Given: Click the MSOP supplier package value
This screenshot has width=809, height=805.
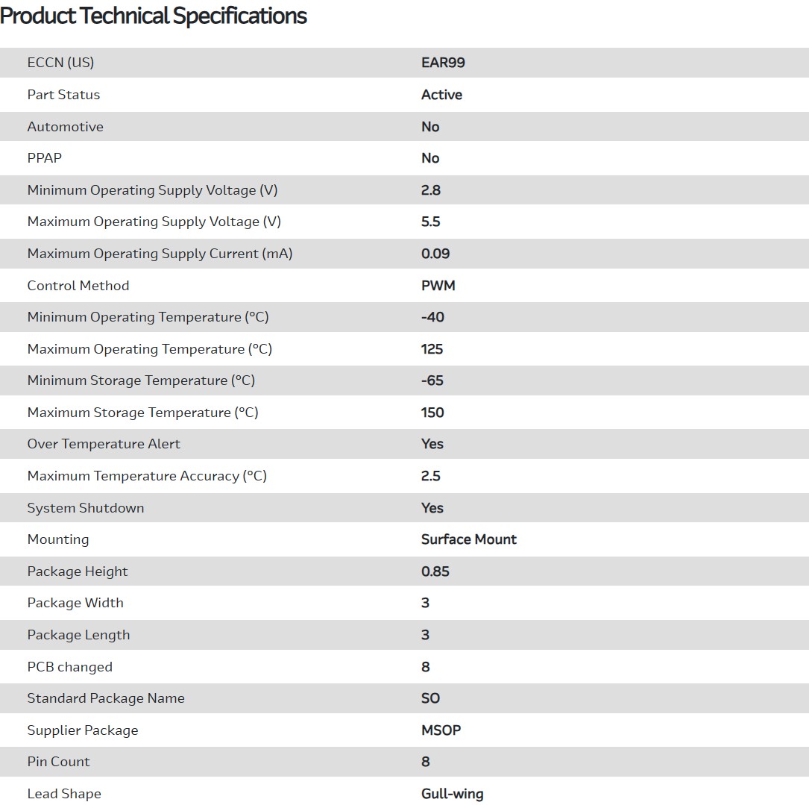Looking at the screenshot, I should pyautogui.click(x=441, y=730).
